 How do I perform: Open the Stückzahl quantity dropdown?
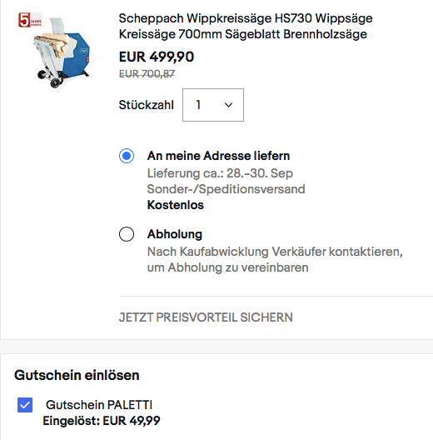tap(213, 105)
